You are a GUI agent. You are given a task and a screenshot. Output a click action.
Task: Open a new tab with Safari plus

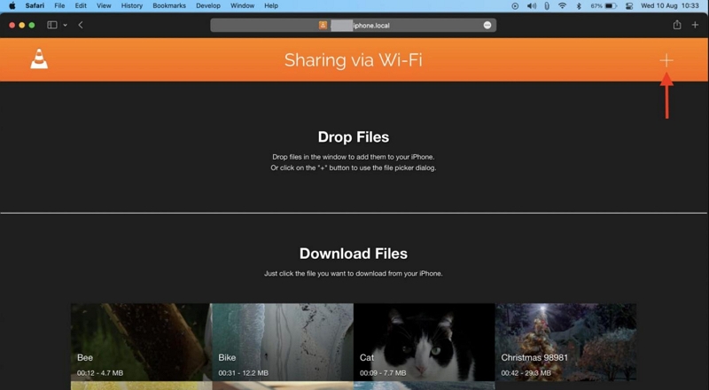click(x=695, y=25)
